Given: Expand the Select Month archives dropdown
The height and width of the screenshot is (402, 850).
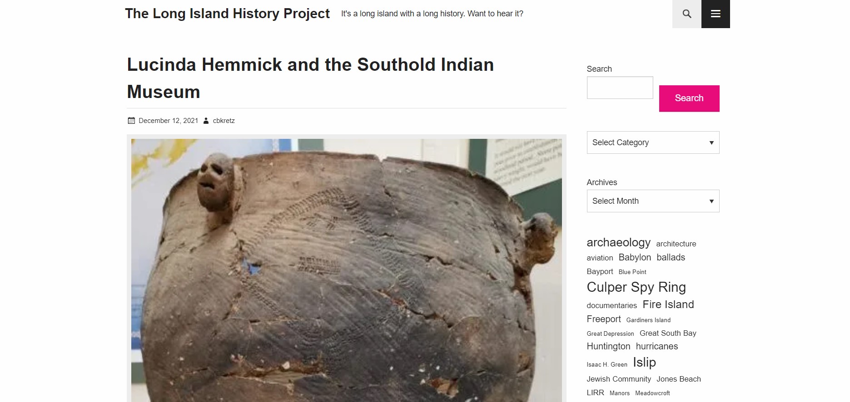Looking at the screenshot, I should point(653,201).
